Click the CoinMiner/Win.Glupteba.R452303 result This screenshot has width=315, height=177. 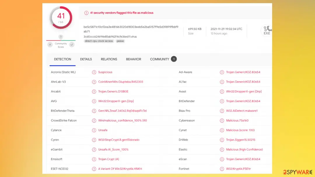click(120, 82)
